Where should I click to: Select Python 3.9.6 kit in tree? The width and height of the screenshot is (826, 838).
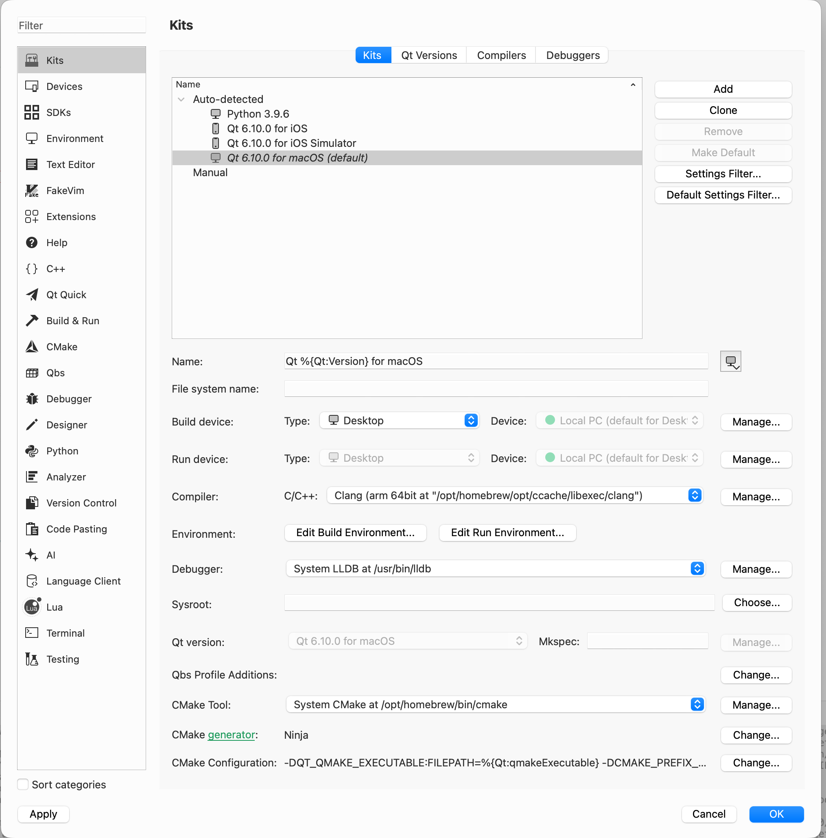[406, 113]
